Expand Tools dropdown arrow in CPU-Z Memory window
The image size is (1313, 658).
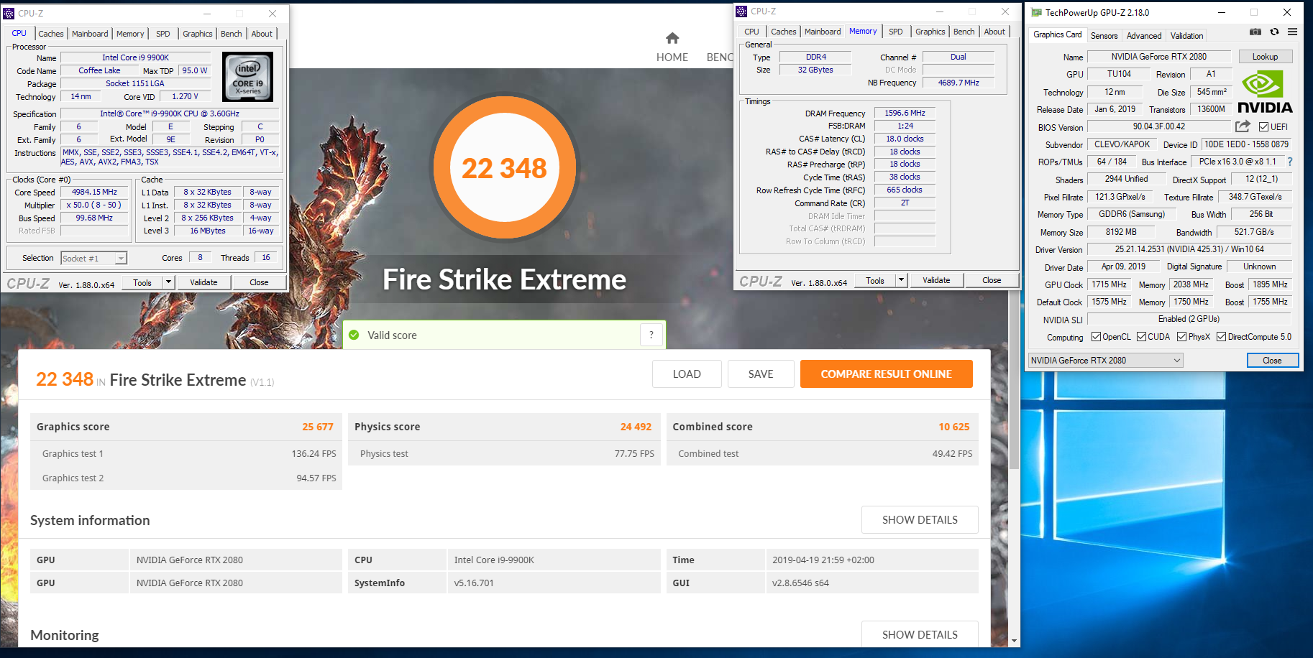coord(902,280)
